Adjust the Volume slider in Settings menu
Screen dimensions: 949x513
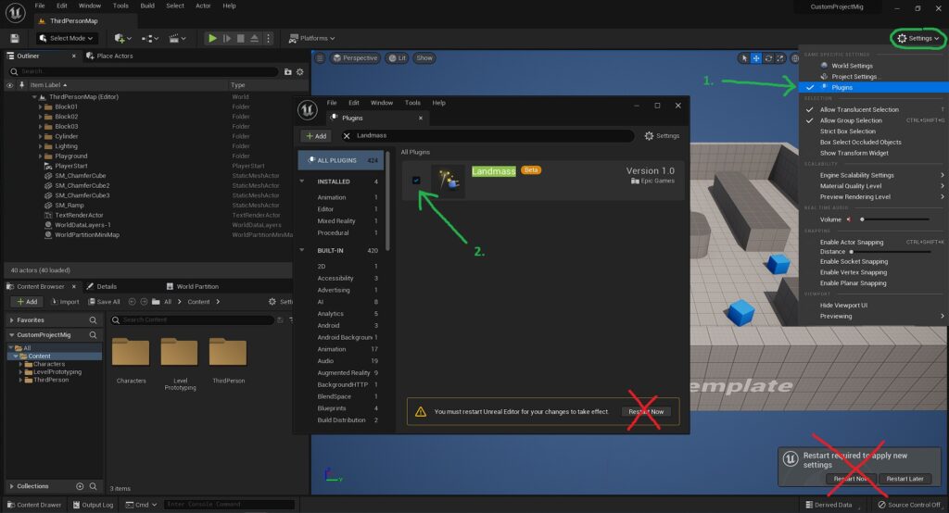click(894, 219)
